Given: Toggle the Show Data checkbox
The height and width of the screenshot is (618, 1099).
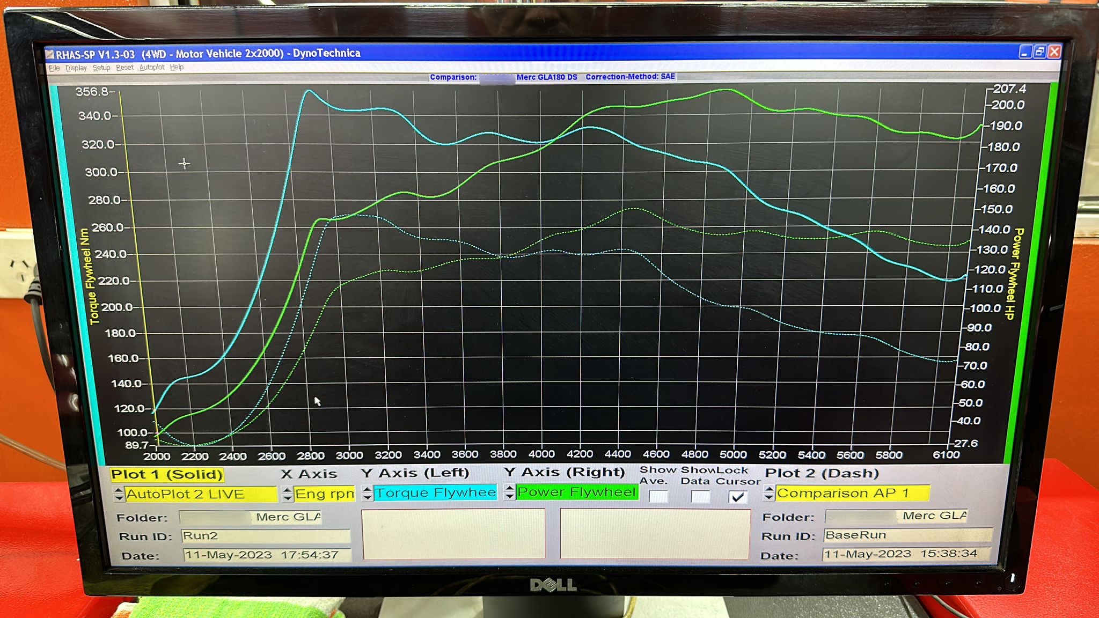Looking at the screenshot, I should coord(700,496).
